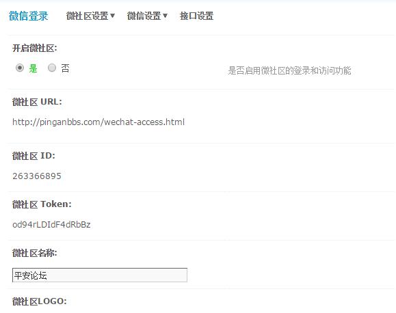
Task: Click the pinganbbs.com wechat-access URL text
Action: pos(98,122)
